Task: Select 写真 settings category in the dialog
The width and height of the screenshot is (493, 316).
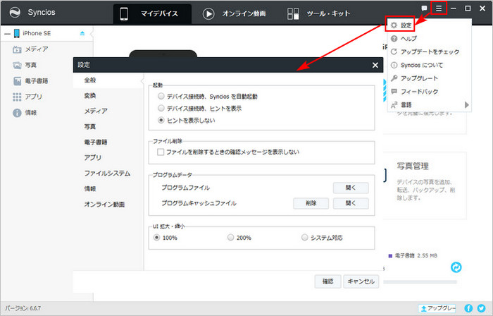Action: [x=90, y=126]
